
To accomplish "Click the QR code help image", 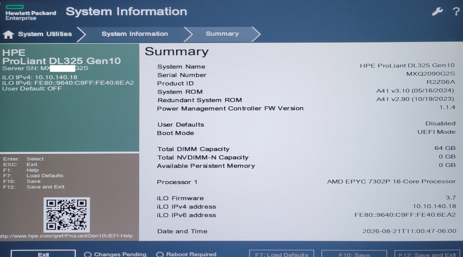I will click(67, 215).
